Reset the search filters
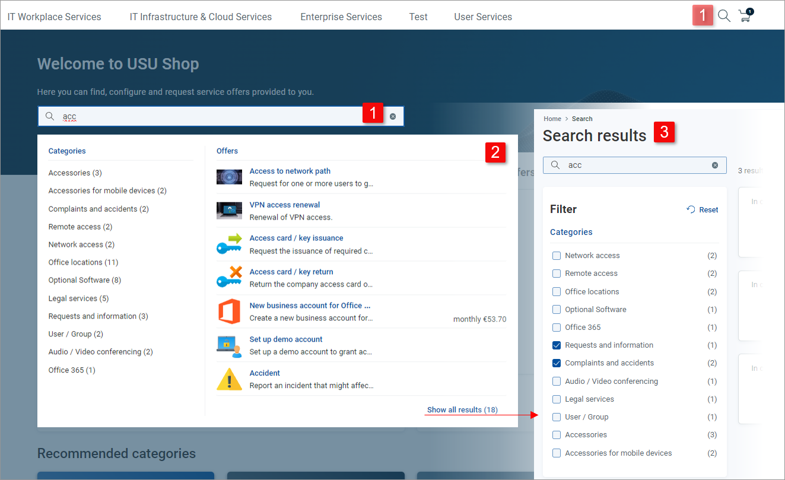This screenshot has width=785, height=480. click(703, 209)
